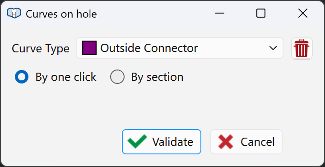Image resolution: width=325 pixels, height=167 pixels.
Task: Open the Outside Connector combo box
Action: (x=180, y=48)
